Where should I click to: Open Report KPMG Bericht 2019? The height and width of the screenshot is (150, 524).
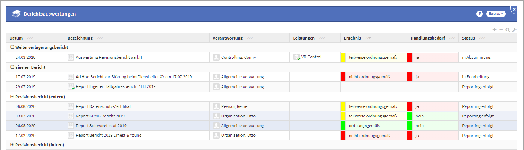[x=100, y=116]
